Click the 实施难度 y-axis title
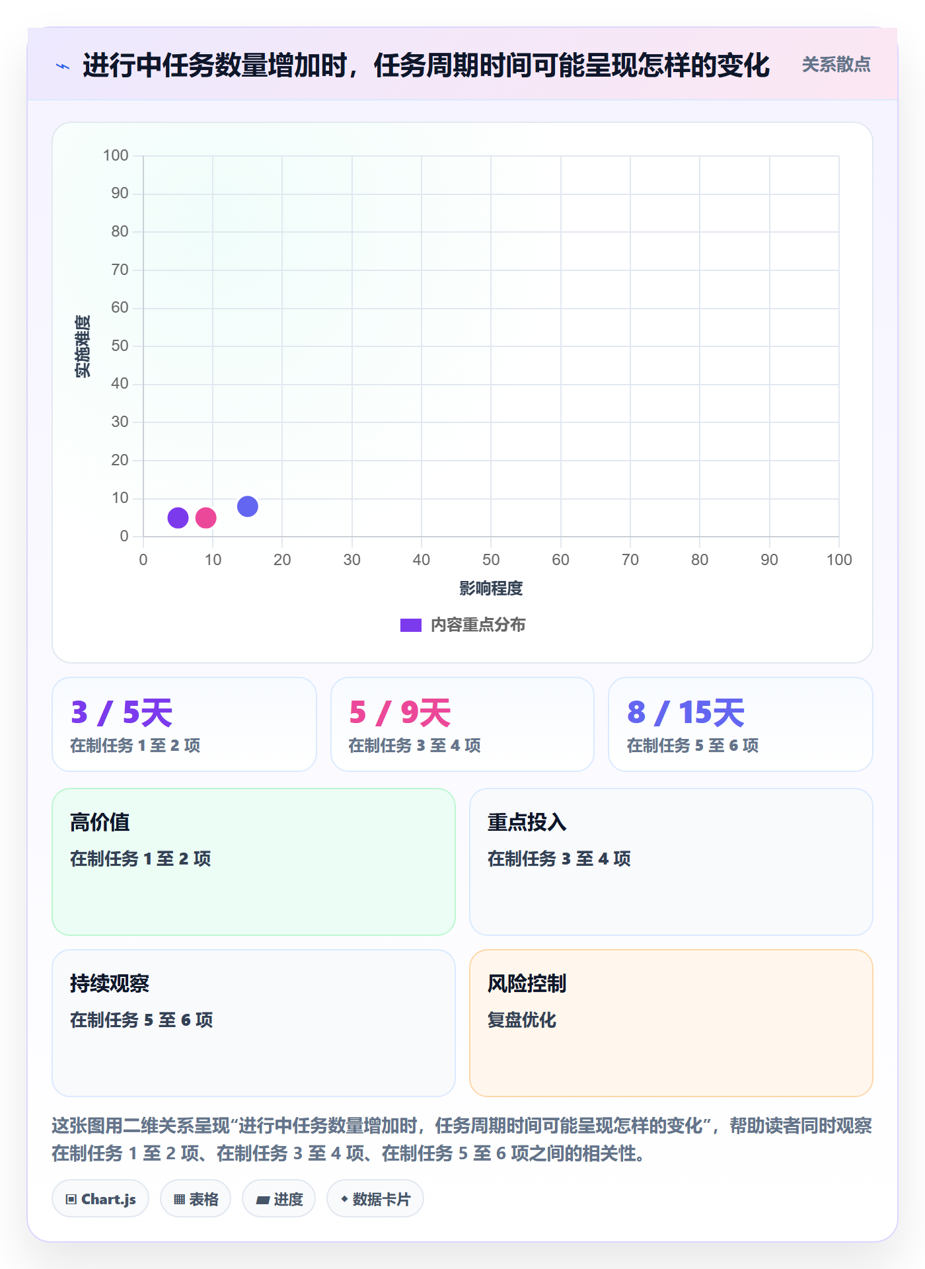Screen dimensions: 925x1269 [83, 346]
